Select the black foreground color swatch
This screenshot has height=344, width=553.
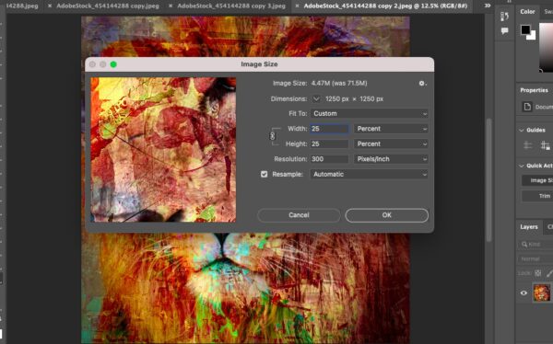(x=525, y=29)
